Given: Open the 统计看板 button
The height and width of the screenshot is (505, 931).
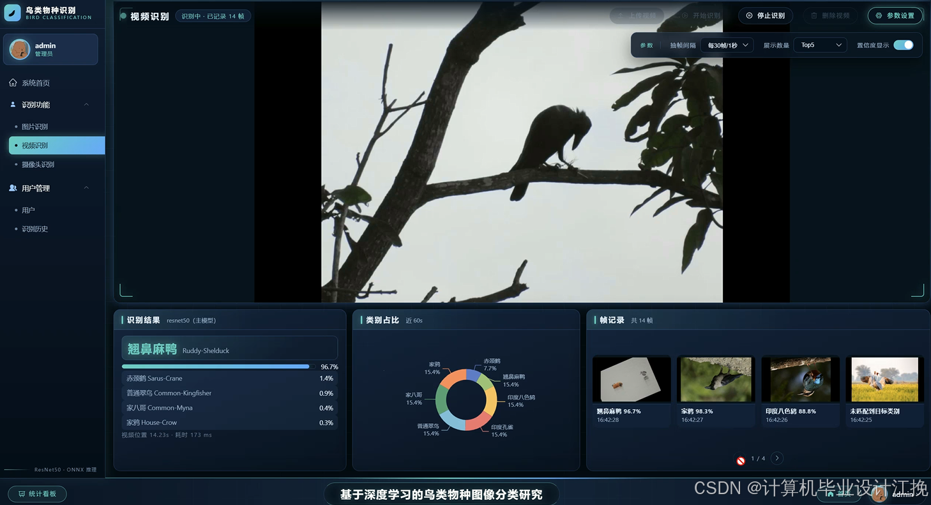Looking at the screenshot, I should coord(37,494).
